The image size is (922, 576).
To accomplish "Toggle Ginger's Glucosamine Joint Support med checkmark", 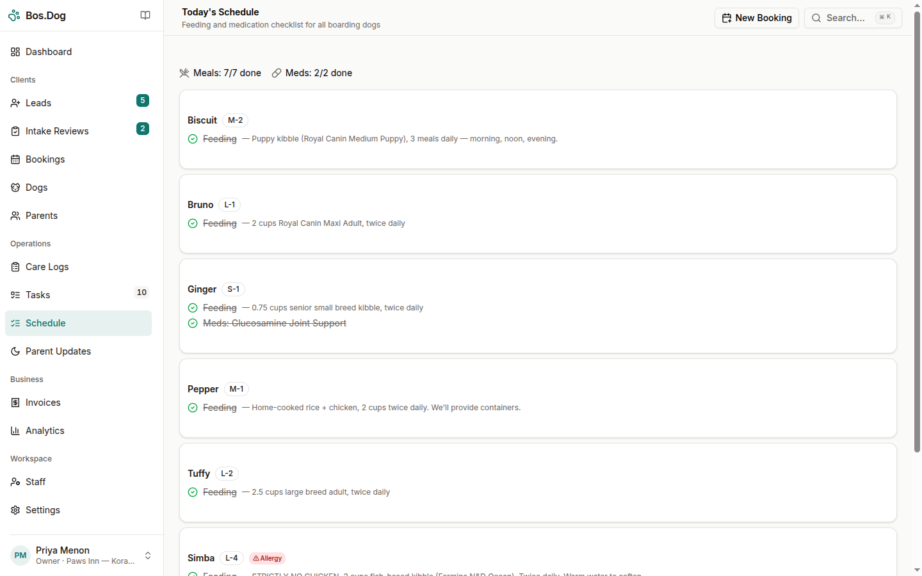I will click(x=193, y=323).
